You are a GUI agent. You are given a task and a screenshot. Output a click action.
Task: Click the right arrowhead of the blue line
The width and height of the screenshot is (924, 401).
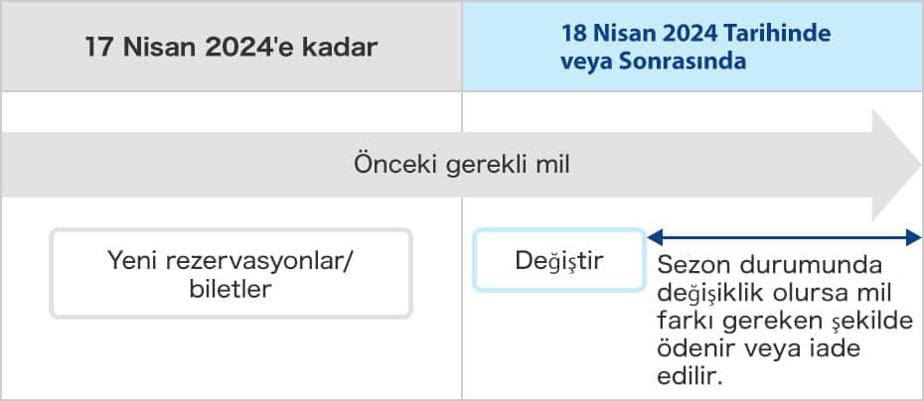coord(915,236)
